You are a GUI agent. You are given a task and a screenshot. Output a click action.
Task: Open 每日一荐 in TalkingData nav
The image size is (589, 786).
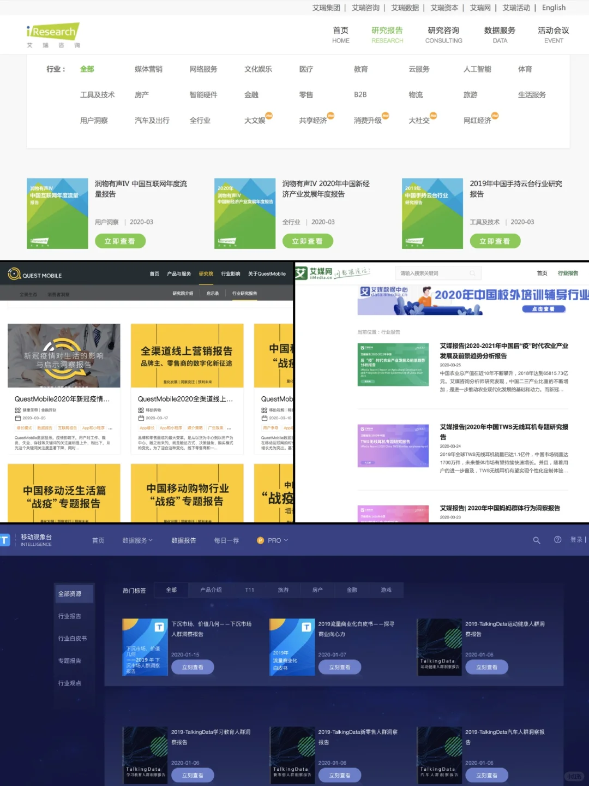coord(226,540)
